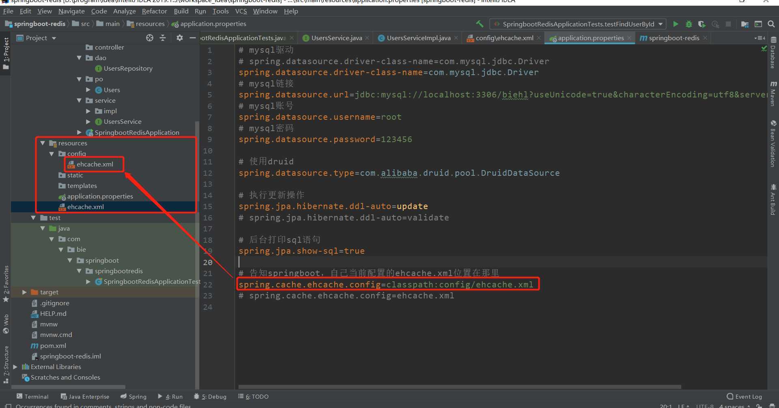
Task: Open the 5: Debug tool window
Action: 210,397
